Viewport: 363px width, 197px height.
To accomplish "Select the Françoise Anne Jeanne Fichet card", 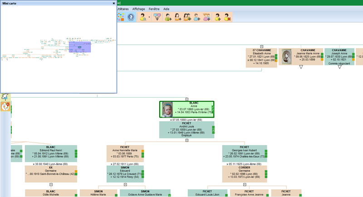I will (249, 193).
